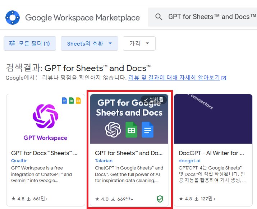The image size is (257, 209).
Task: Click the Google Workspace Marketplace title text
Action: [x=82, y=18]
